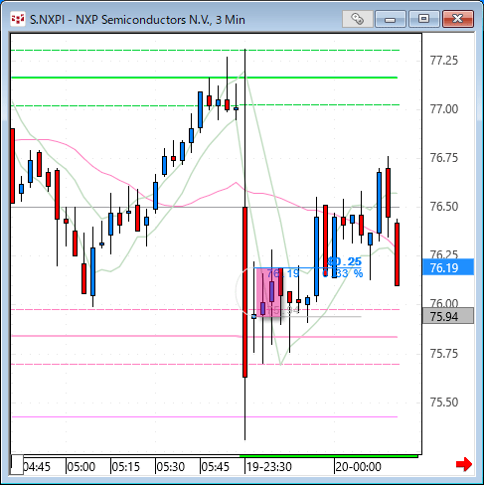Click the chain link icon in title bar
The width and height of the screenshot is (484, 485).
click(358, 19)
